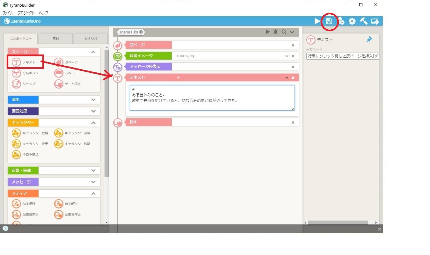430x255 pixels.
Task: Open the gear settings icon in the top bar
Action: [352, 21]
